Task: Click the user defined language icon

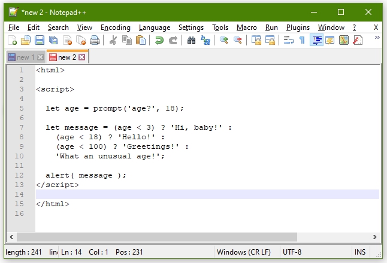Action: pos(330,40)
